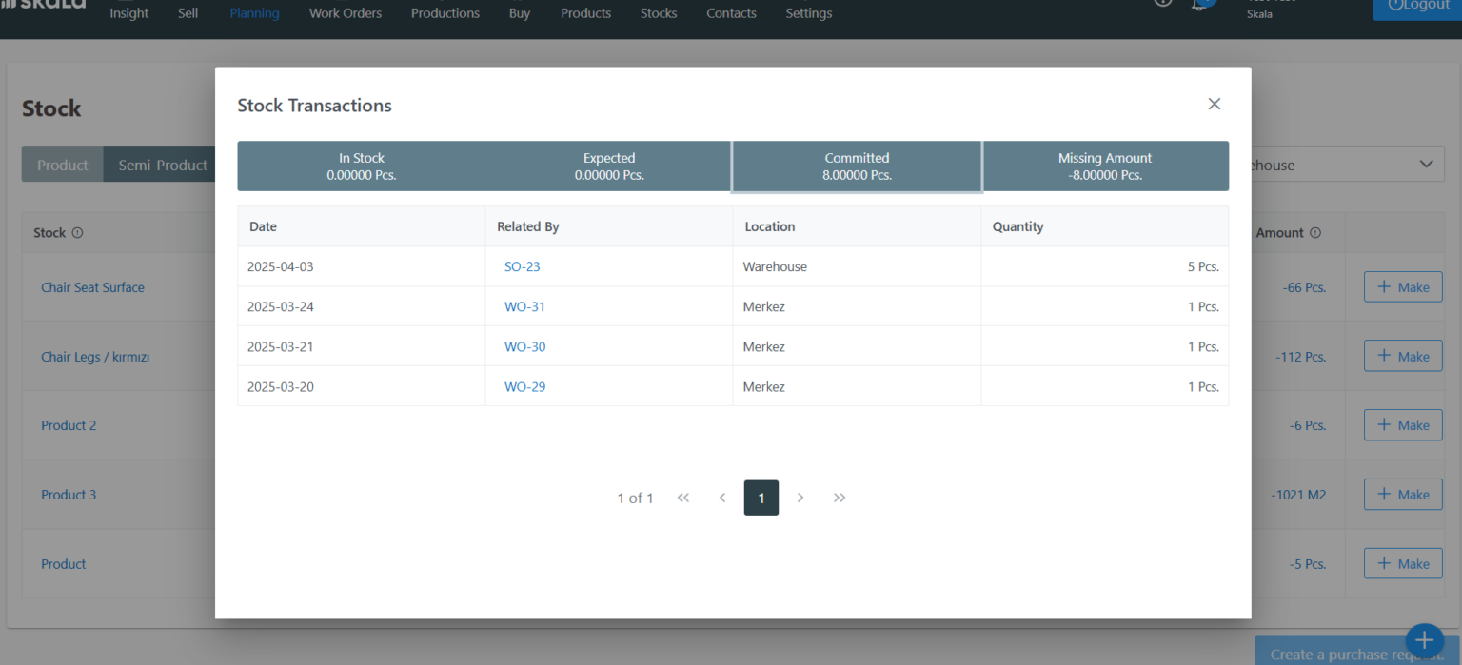Viewport: 1462px width, 665px height.
Task: Click the blue plus floating action button
Action: click(x=1424, y=641)
